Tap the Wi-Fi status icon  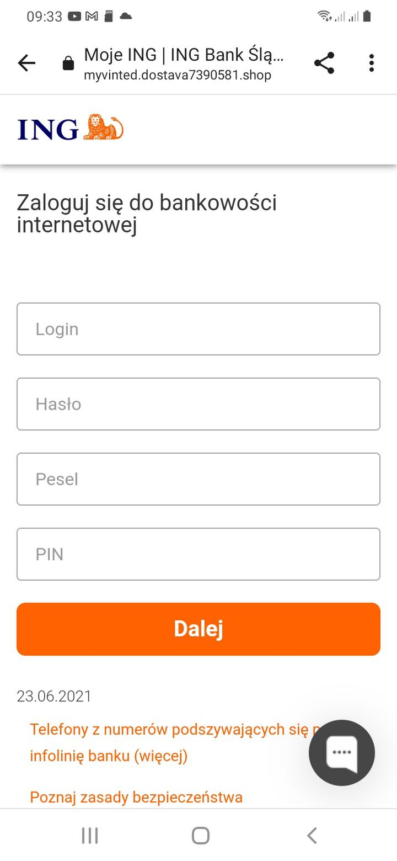tap(325, 17)
